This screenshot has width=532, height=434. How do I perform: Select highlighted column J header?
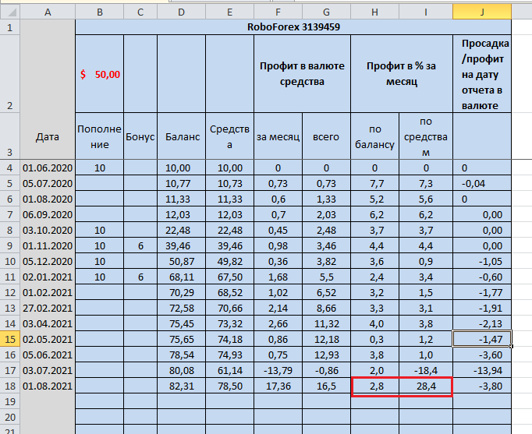(x=482, y=12)
